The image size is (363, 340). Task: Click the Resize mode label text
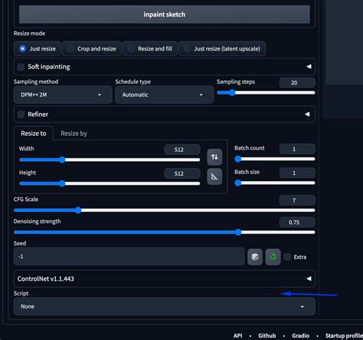(x=29, y=34)
